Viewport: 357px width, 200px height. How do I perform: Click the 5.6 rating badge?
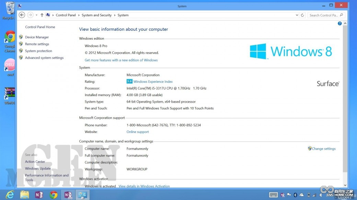[x=129, y=81]
